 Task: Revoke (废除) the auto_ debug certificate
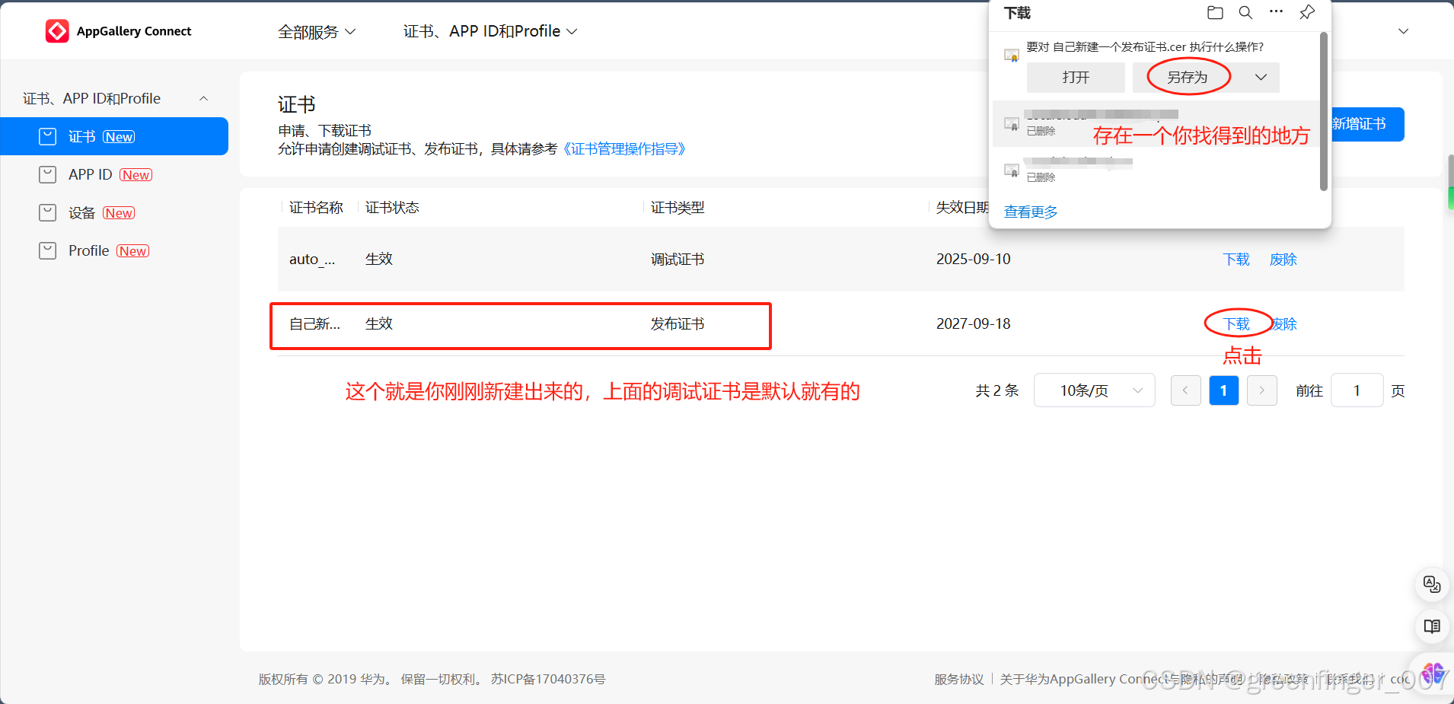1283,260
